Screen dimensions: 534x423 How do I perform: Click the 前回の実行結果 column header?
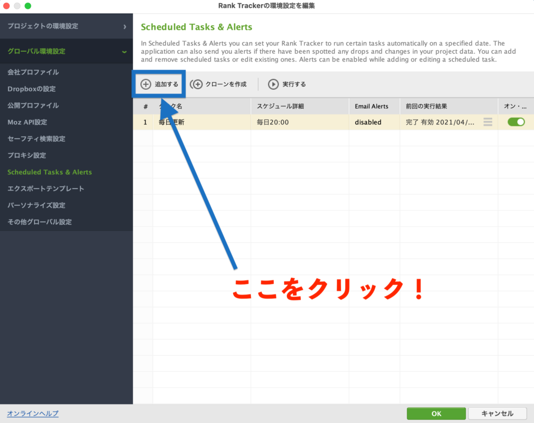click(x=449, y=107)
